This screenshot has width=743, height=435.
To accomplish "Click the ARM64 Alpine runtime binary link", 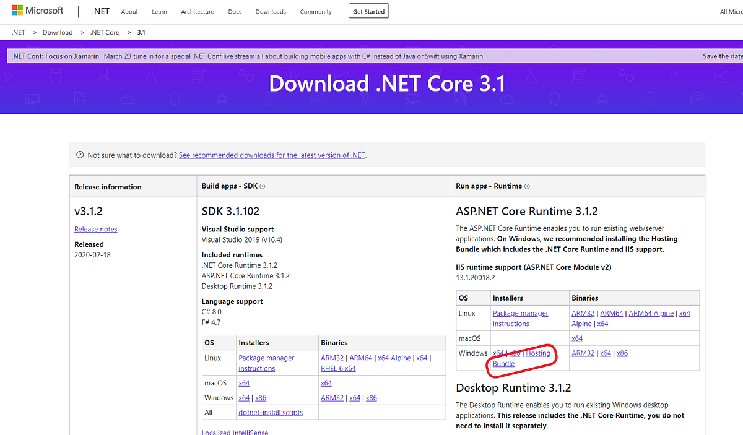I will tap(651, 313).
